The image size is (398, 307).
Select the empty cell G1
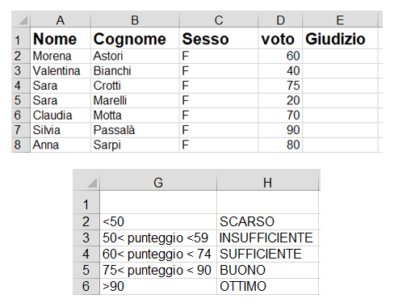tap(158, 202)
